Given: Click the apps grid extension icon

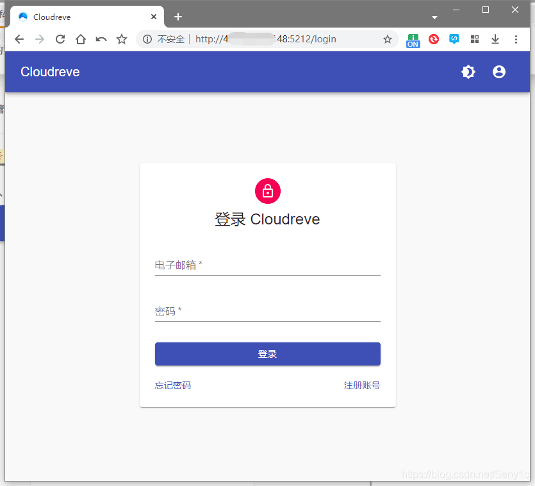Looking at the screenshot, I should click(474, 39).
